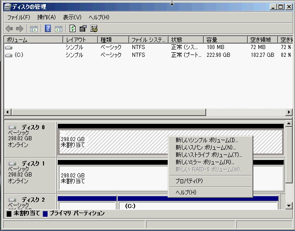Click the Back arrow toolbar icon
The image size is (295, 231).
9,28
